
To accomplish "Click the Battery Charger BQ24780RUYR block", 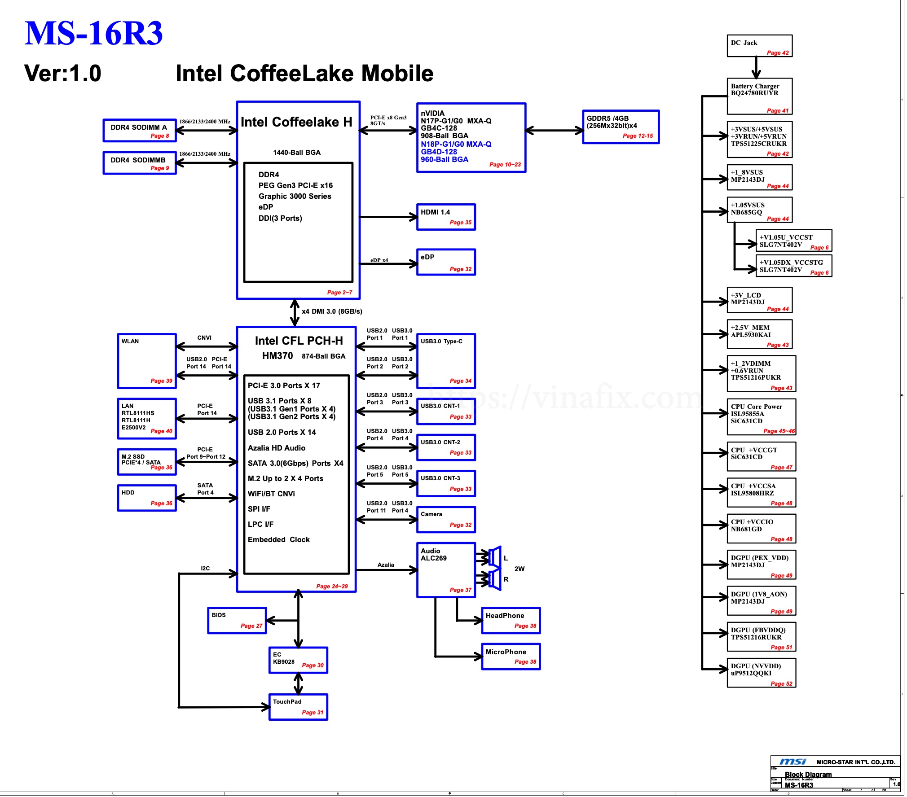I will (x=760, y=95).
